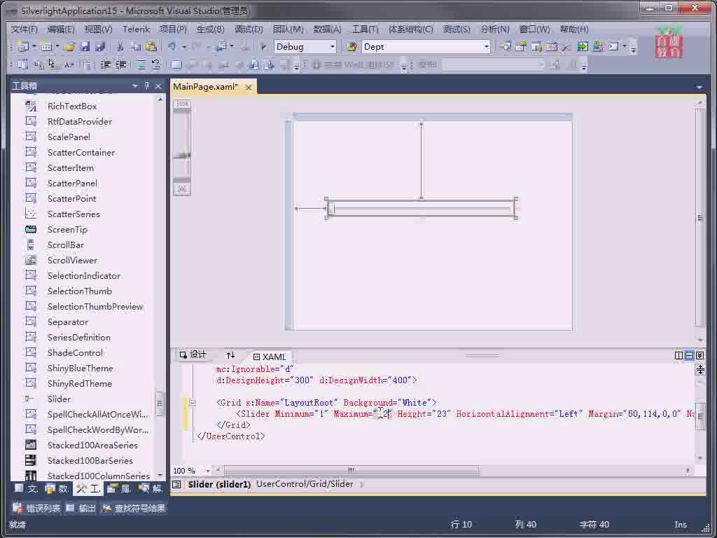This screenshot has width=717, height=538.
Task: Switch to vertical split view
Action: (x=678, y=355)
